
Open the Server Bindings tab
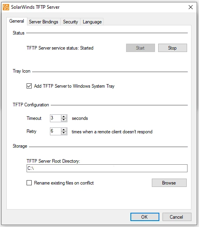pos(44,22)
